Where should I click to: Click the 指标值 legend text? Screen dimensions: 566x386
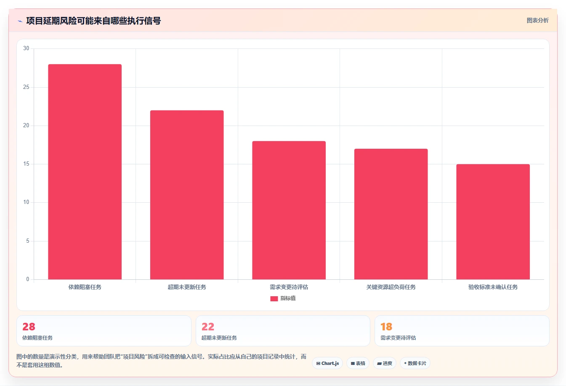pos(288,298)
